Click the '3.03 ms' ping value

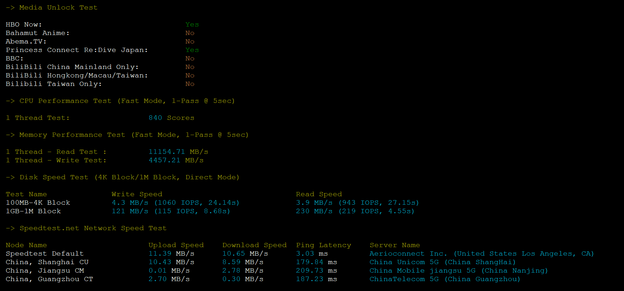(312, 254)
